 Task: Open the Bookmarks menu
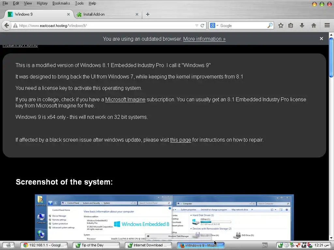[61, 3]
